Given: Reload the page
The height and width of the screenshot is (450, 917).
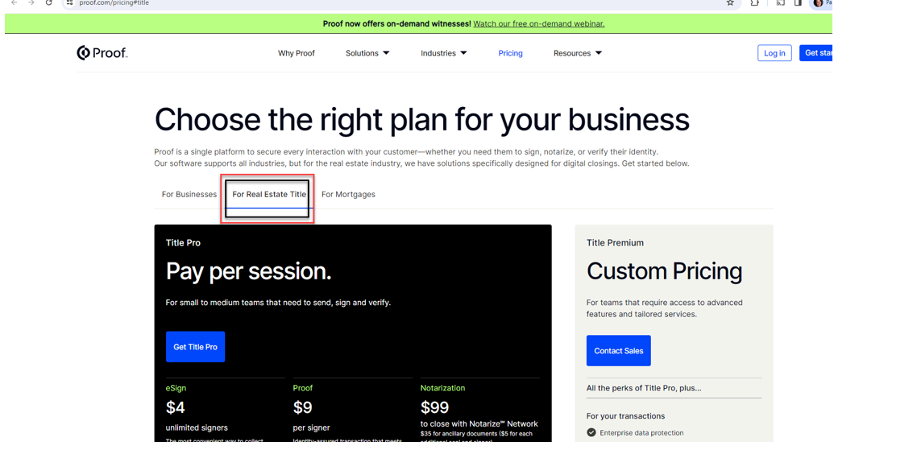Looking at the screenshot, I should [49, 3].
